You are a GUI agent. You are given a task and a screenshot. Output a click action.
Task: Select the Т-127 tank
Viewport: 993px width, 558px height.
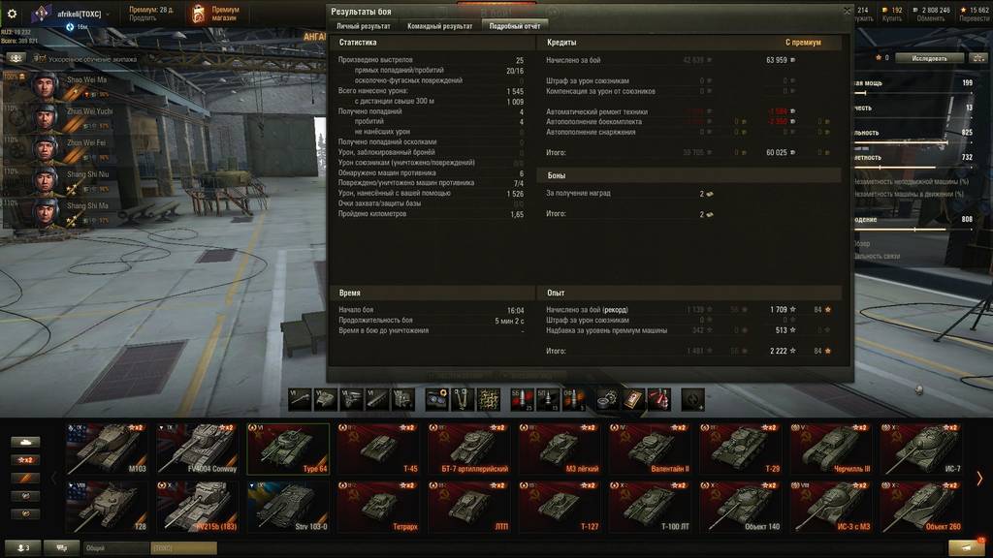point(560,506)
